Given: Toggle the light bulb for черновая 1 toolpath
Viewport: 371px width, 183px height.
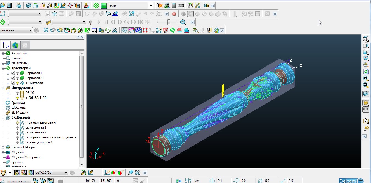Looking at the screenshot, I should click(x=18, y=73).
